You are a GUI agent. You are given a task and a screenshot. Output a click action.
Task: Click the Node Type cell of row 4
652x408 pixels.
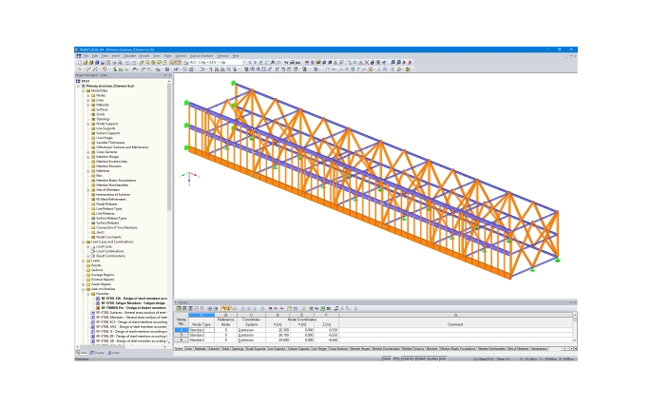tap(201, 330)
